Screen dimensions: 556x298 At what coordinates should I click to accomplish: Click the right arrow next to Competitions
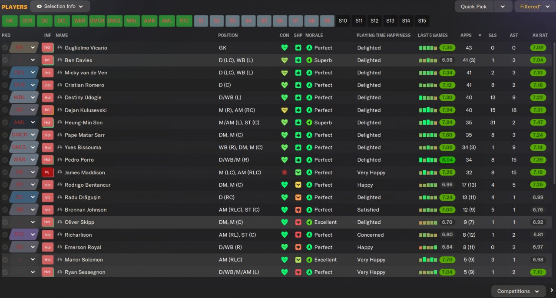[x=551, y=291]
